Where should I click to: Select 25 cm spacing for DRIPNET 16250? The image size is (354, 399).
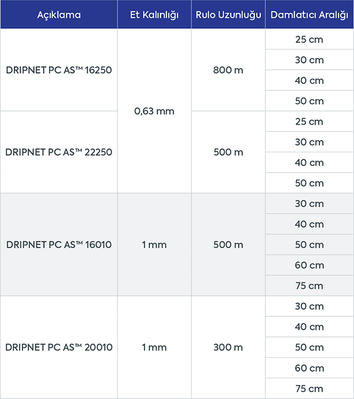point(309,40)
